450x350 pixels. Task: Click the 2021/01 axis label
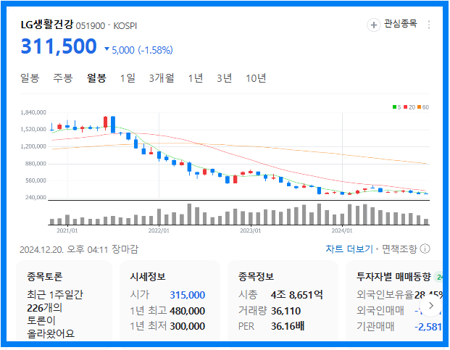coord(67,230)
